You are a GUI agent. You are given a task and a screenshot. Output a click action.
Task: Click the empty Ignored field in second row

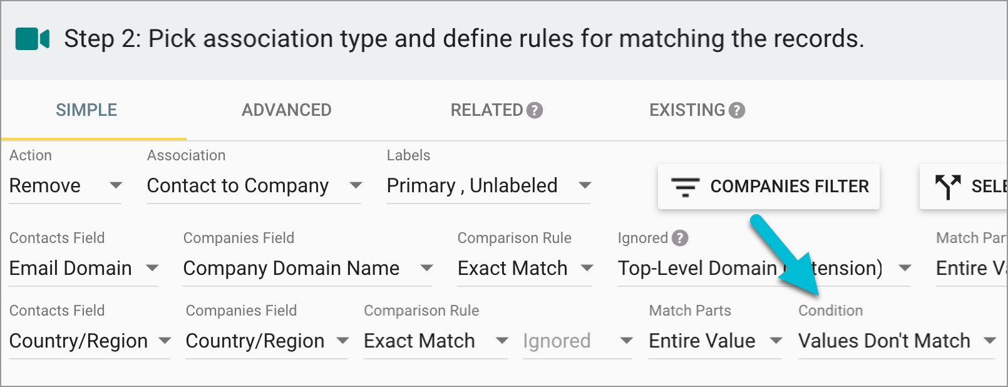pos(577,341)
